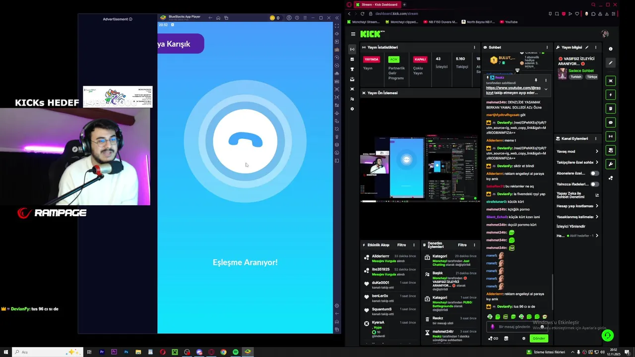The image size is (635, 357).
Task: End the call with the phone hang-up button
Action: tap(245, 141)
